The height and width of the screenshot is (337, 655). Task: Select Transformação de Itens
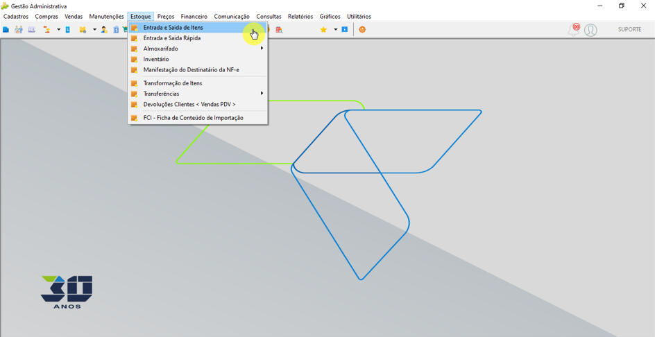click(x=198, y=83)
